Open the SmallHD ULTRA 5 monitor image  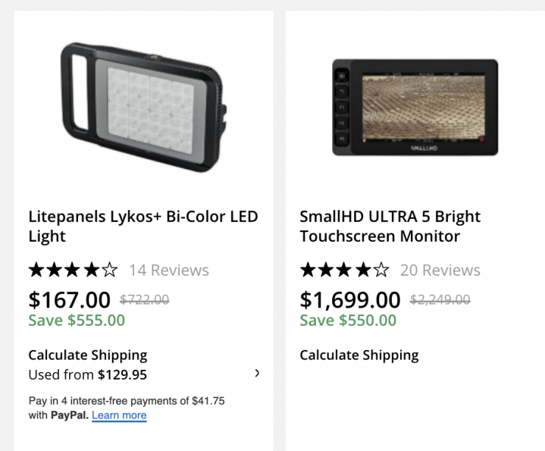pyautogui.click(x=415, y=107)
